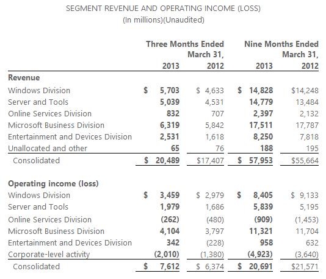326x279 pixels.
Task: Click the value 1,618
Action: tap(214, 137)
